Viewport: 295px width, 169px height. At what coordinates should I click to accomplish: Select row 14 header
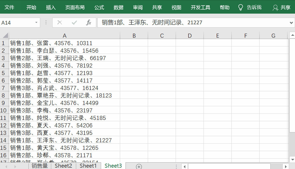click(x=4, y=140)
